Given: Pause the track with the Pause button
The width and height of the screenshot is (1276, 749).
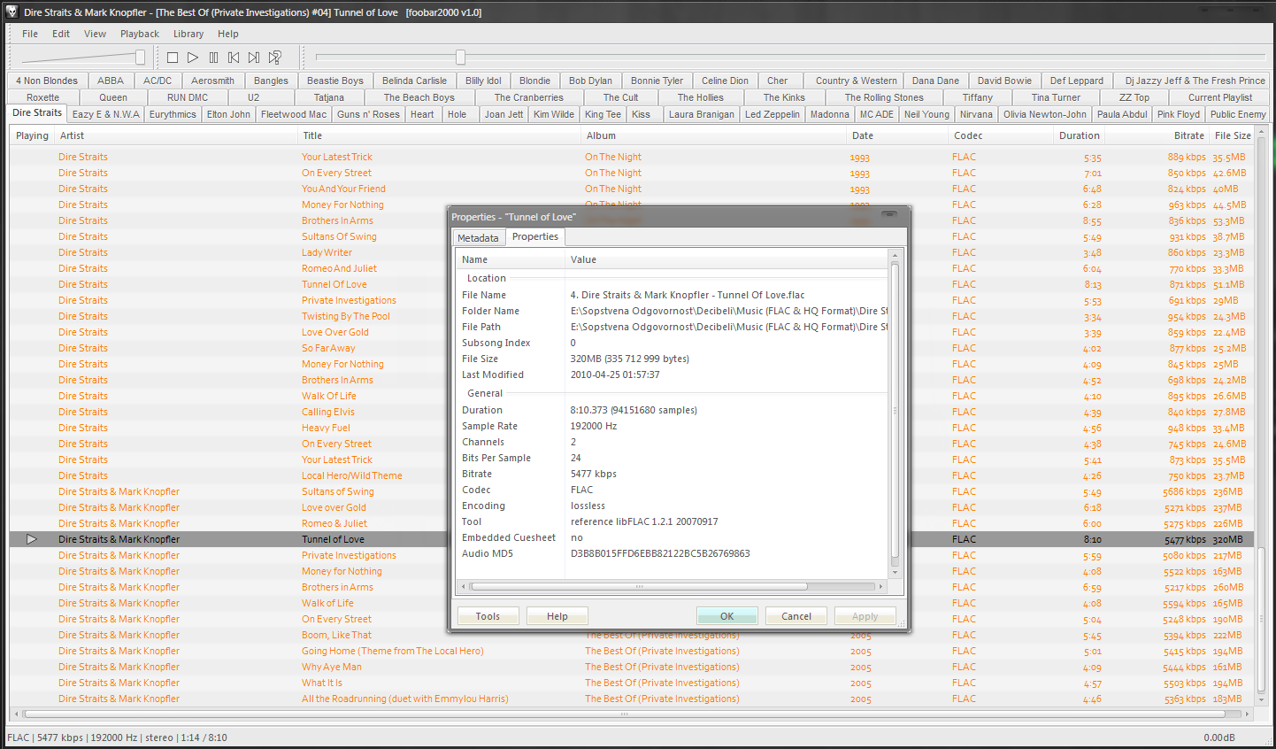Looking at the screenshot, I should (213, 58).
